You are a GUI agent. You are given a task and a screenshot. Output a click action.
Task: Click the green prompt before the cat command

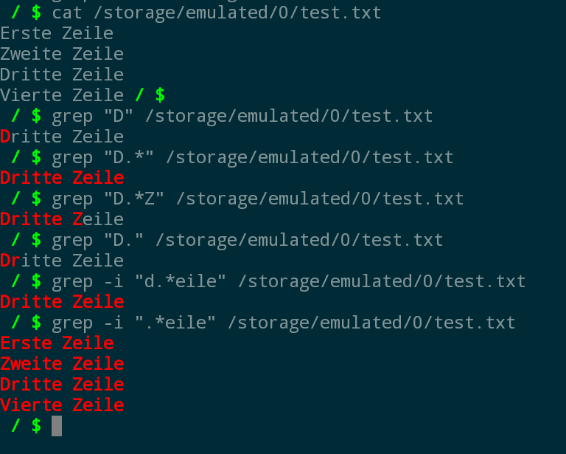[26, 13]
